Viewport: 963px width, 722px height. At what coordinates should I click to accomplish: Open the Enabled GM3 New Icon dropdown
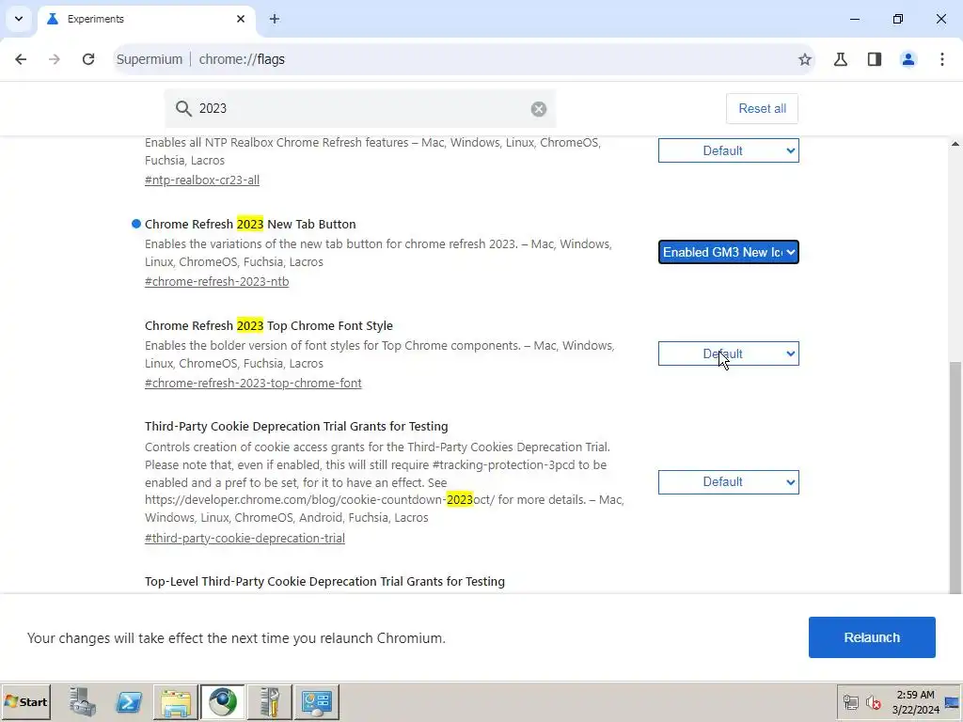729,252
